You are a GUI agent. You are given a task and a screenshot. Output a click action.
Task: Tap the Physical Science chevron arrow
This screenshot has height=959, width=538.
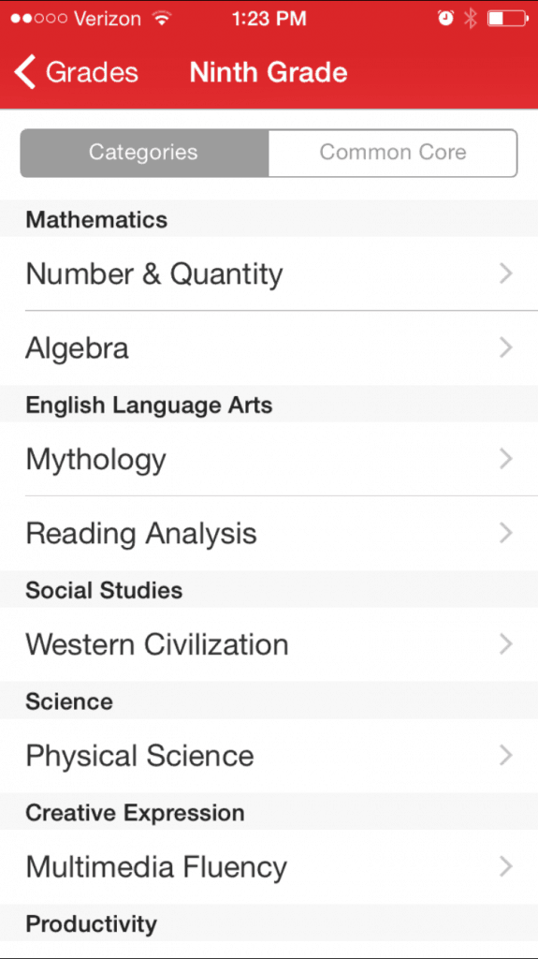click(505, 756)
